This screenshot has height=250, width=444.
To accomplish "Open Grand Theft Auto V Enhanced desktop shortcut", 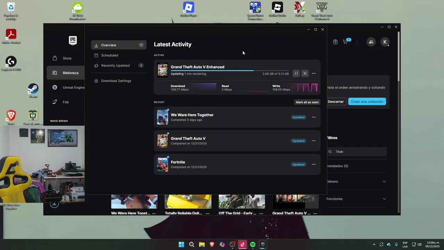I will [x=322, y=11].
